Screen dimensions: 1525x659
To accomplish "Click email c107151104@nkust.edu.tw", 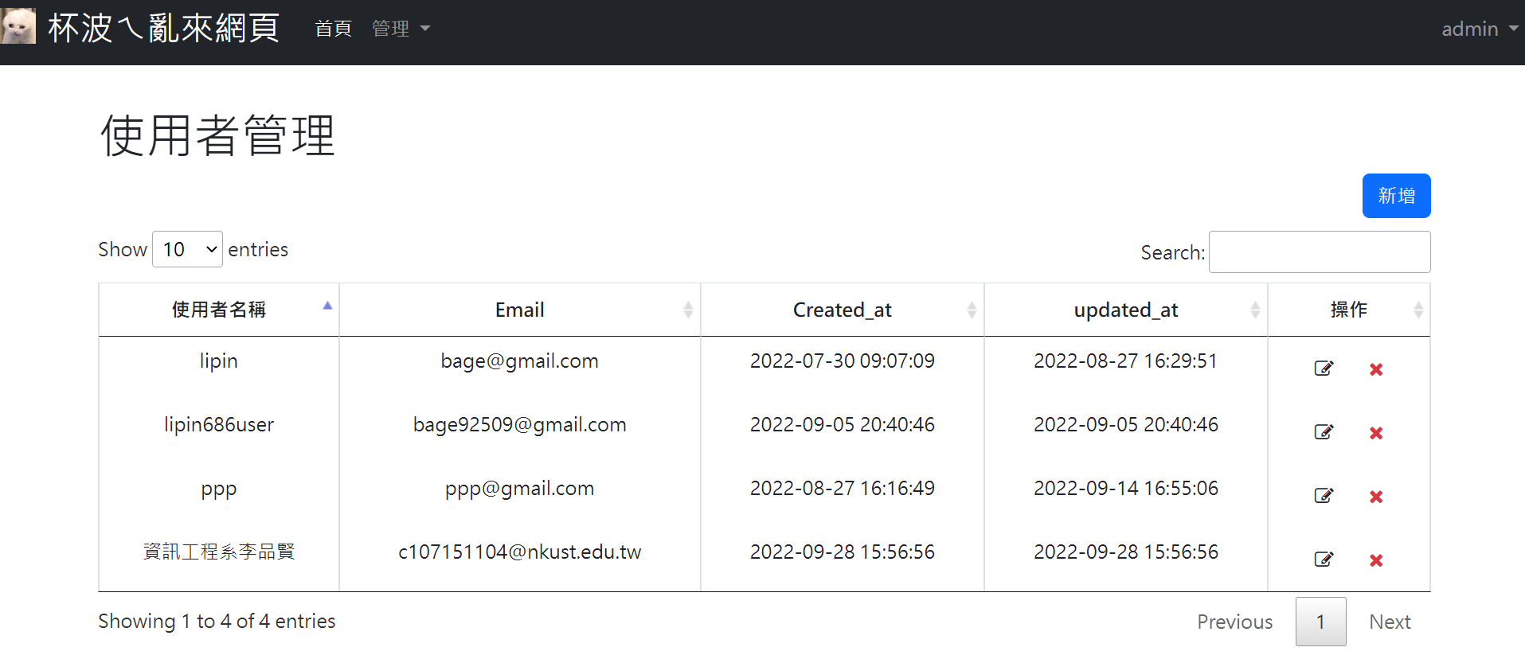I will click(519, 552).
